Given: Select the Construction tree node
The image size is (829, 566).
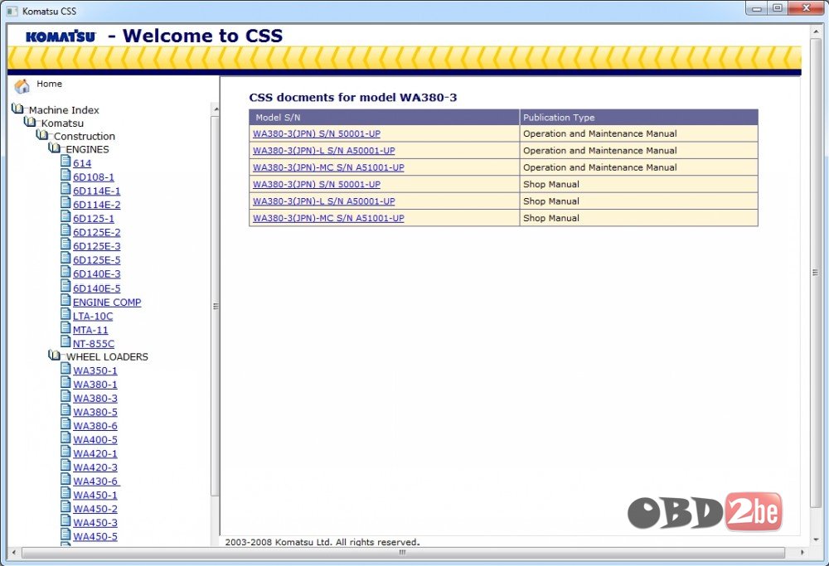Looking at the screenshot, I should (84, 137).
